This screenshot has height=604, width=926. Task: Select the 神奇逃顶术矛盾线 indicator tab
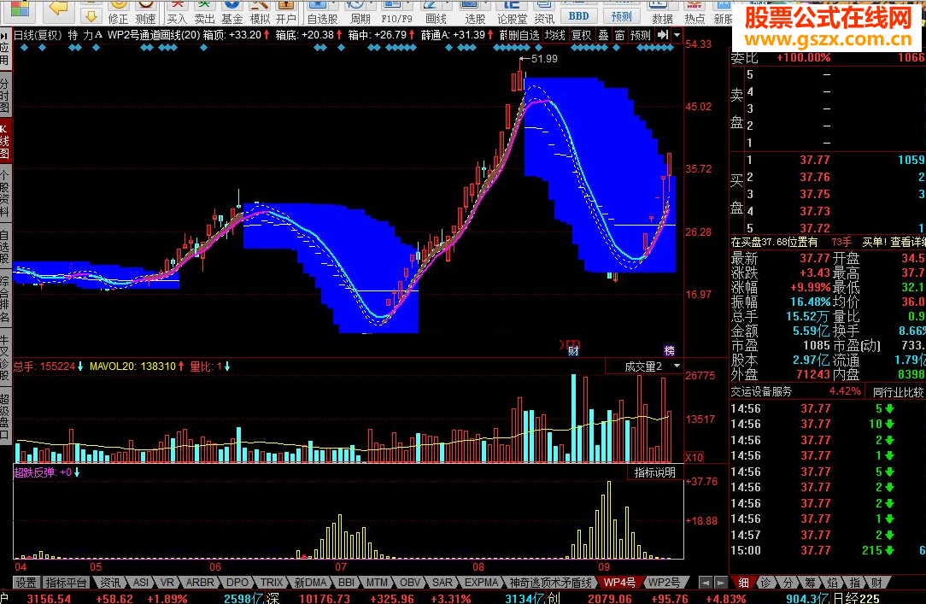[x=550, y=583]
